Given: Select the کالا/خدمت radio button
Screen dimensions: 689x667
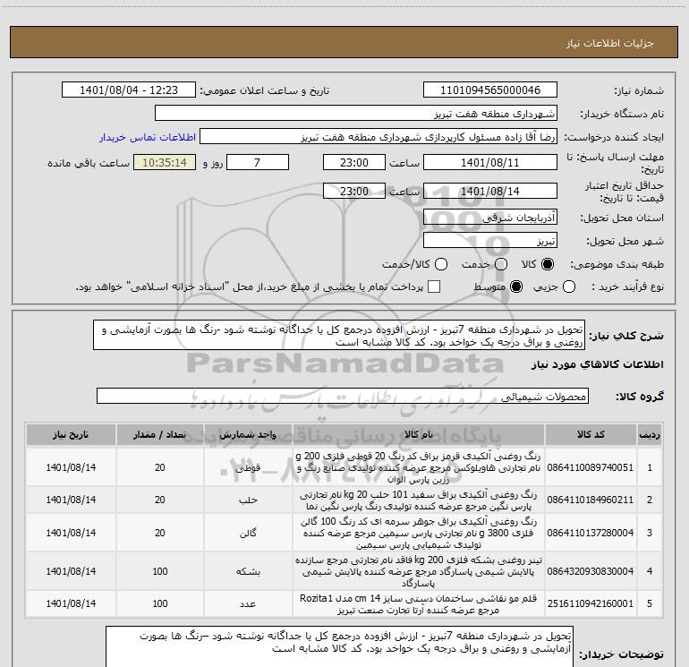Looking at the screenshot, I should (441, 264).
